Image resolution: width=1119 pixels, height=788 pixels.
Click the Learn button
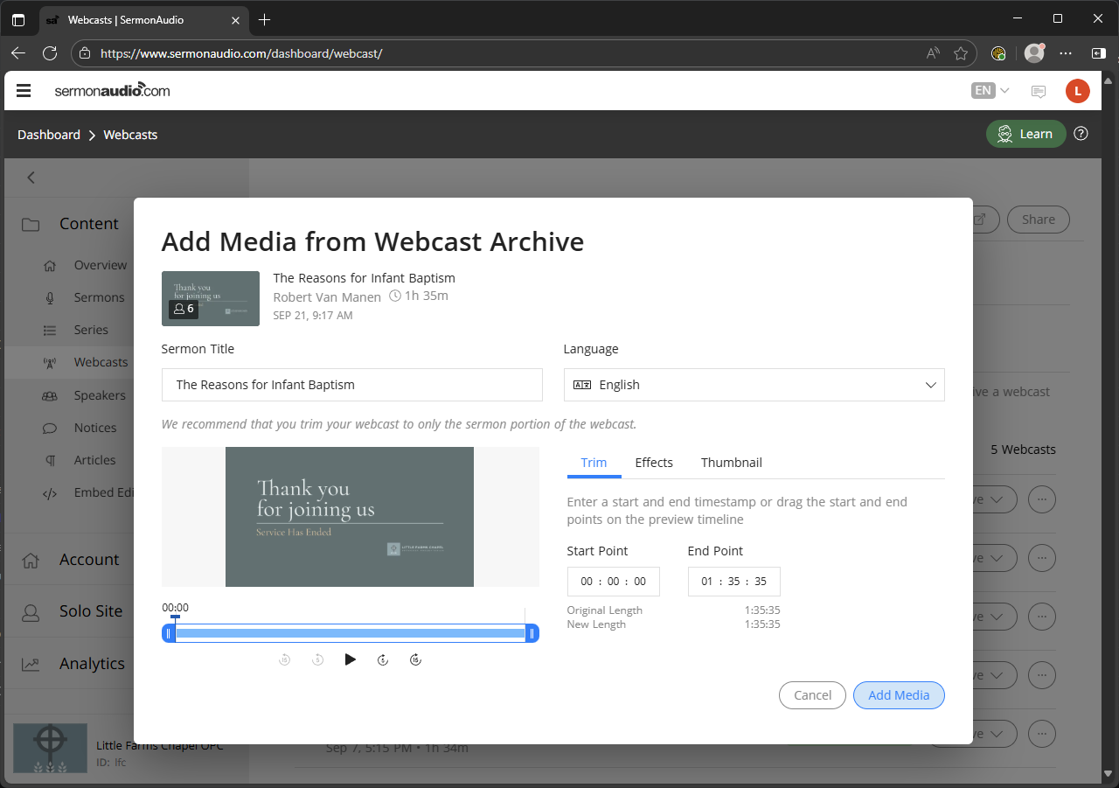(1026, 134)
